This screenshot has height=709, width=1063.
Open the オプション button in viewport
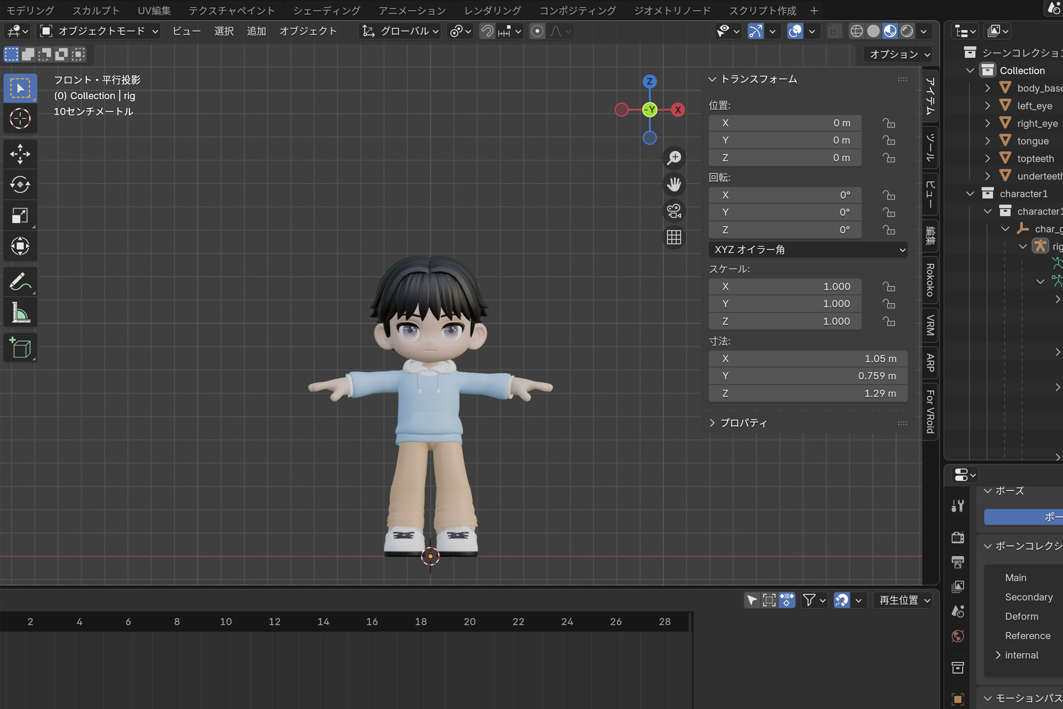coord(899,54)
